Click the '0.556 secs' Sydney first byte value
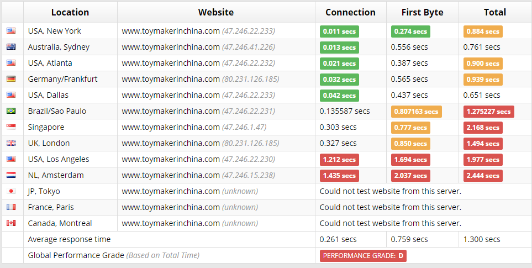 pos(409,47)
